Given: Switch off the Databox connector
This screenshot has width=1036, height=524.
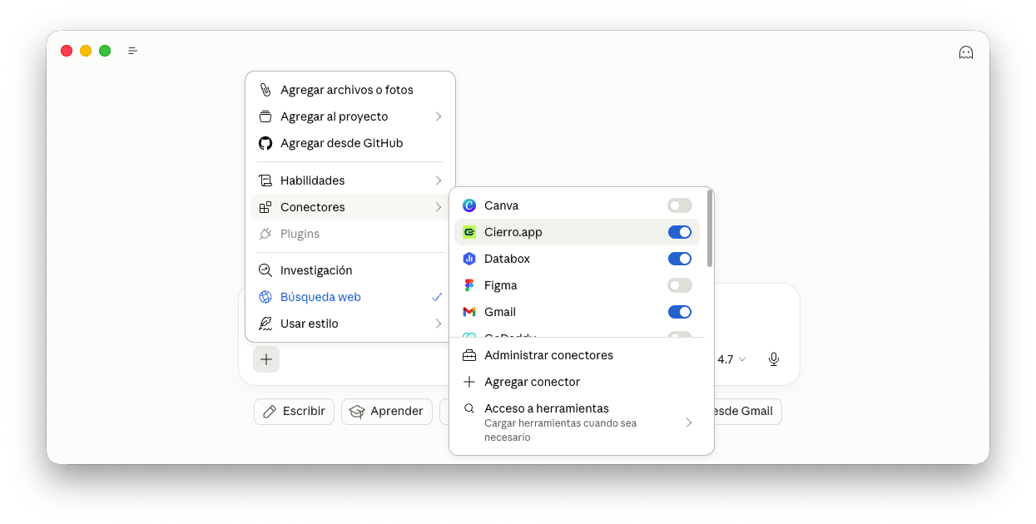Looking at the screenshot, I should coord(679,259).
